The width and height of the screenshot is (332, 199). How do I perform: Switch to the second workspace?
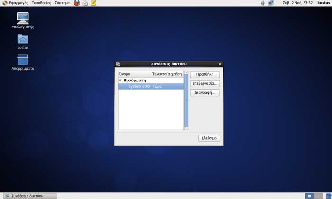(318, 196)
